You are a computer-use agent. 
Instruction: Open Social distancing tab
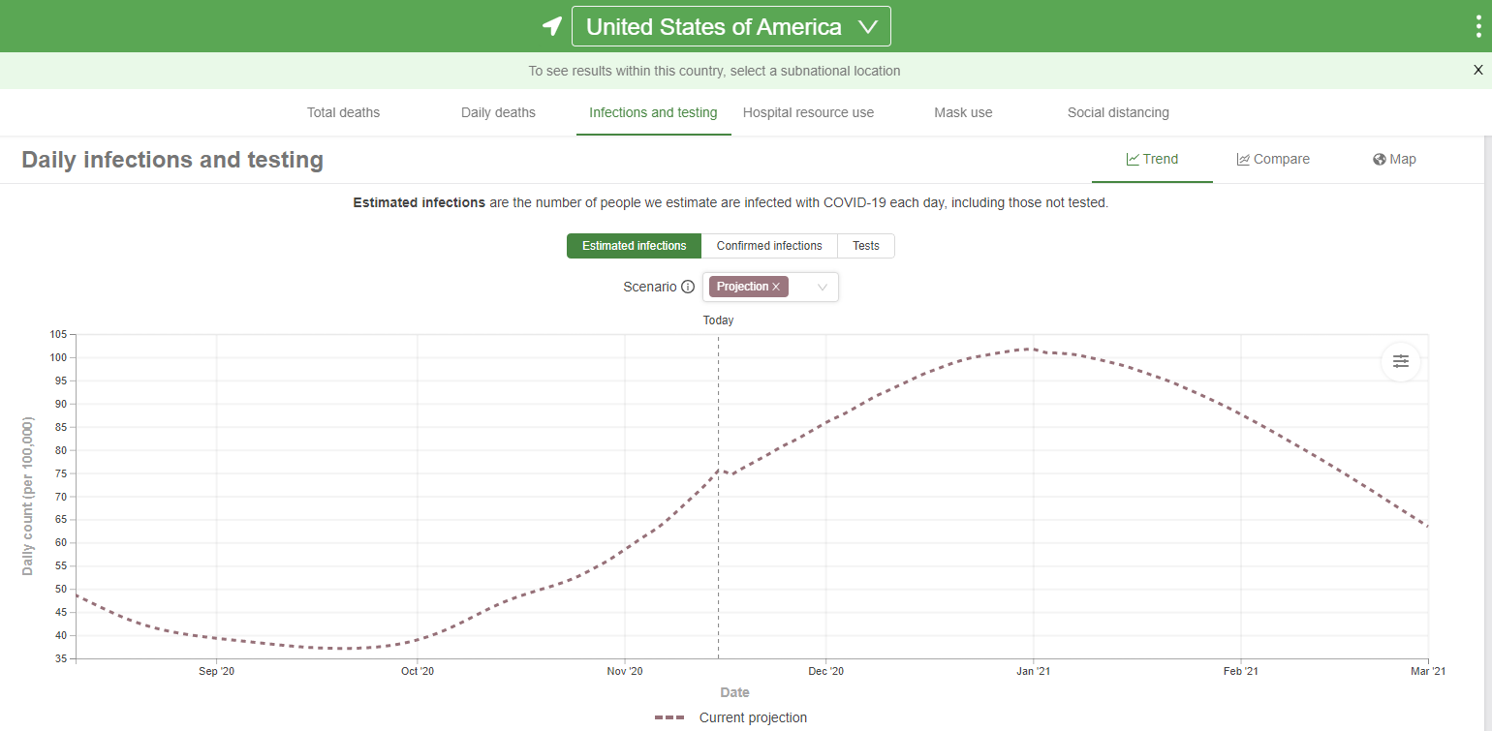tap(1118, 112)
